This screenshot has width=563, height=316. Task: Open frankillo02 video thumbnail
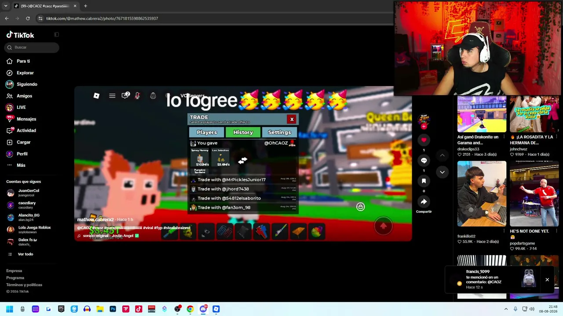482,194
